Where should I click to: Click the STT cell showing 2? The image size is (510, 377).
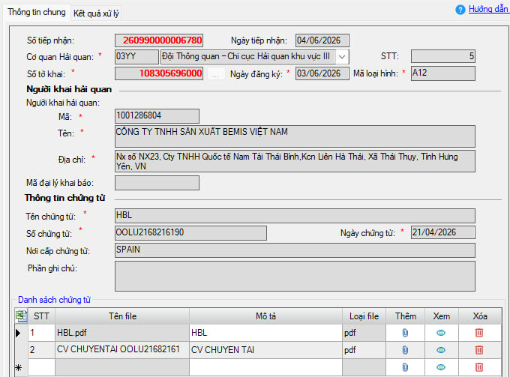[x=42, y=350]
